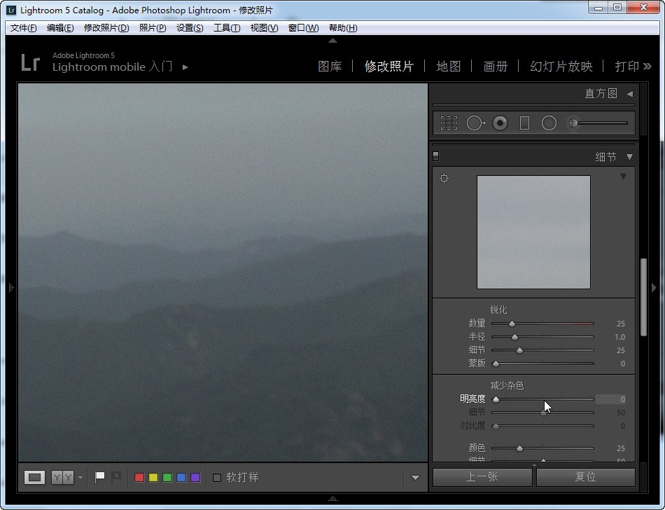Choose the Radial Filter tool

[x=549, y=123]
